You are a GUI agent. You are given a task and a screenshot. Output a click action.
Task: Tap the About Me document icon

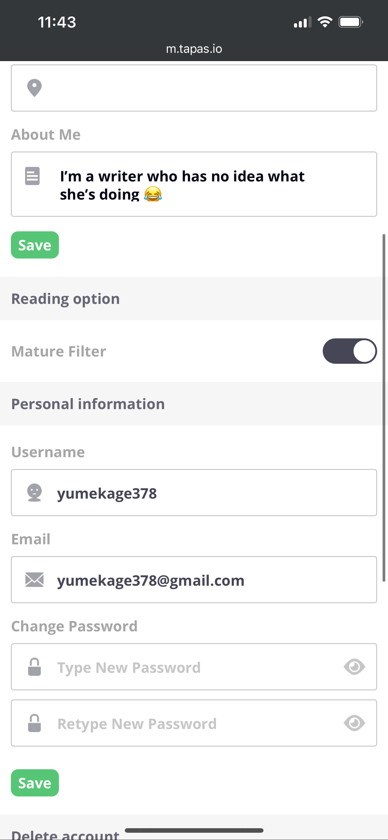(32, 176)
